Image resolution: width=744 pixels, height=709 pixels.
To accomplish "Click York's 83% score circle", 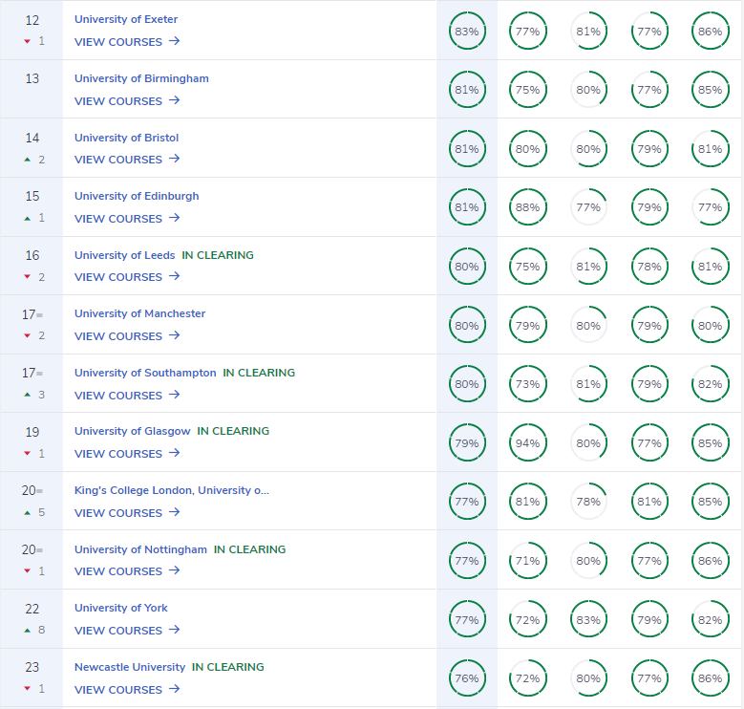I will 588,620.
